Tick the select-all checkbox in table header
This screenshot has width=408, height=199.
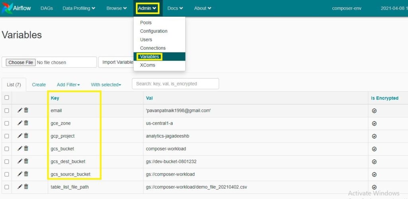pyautogui.click(x=6, y=98)
